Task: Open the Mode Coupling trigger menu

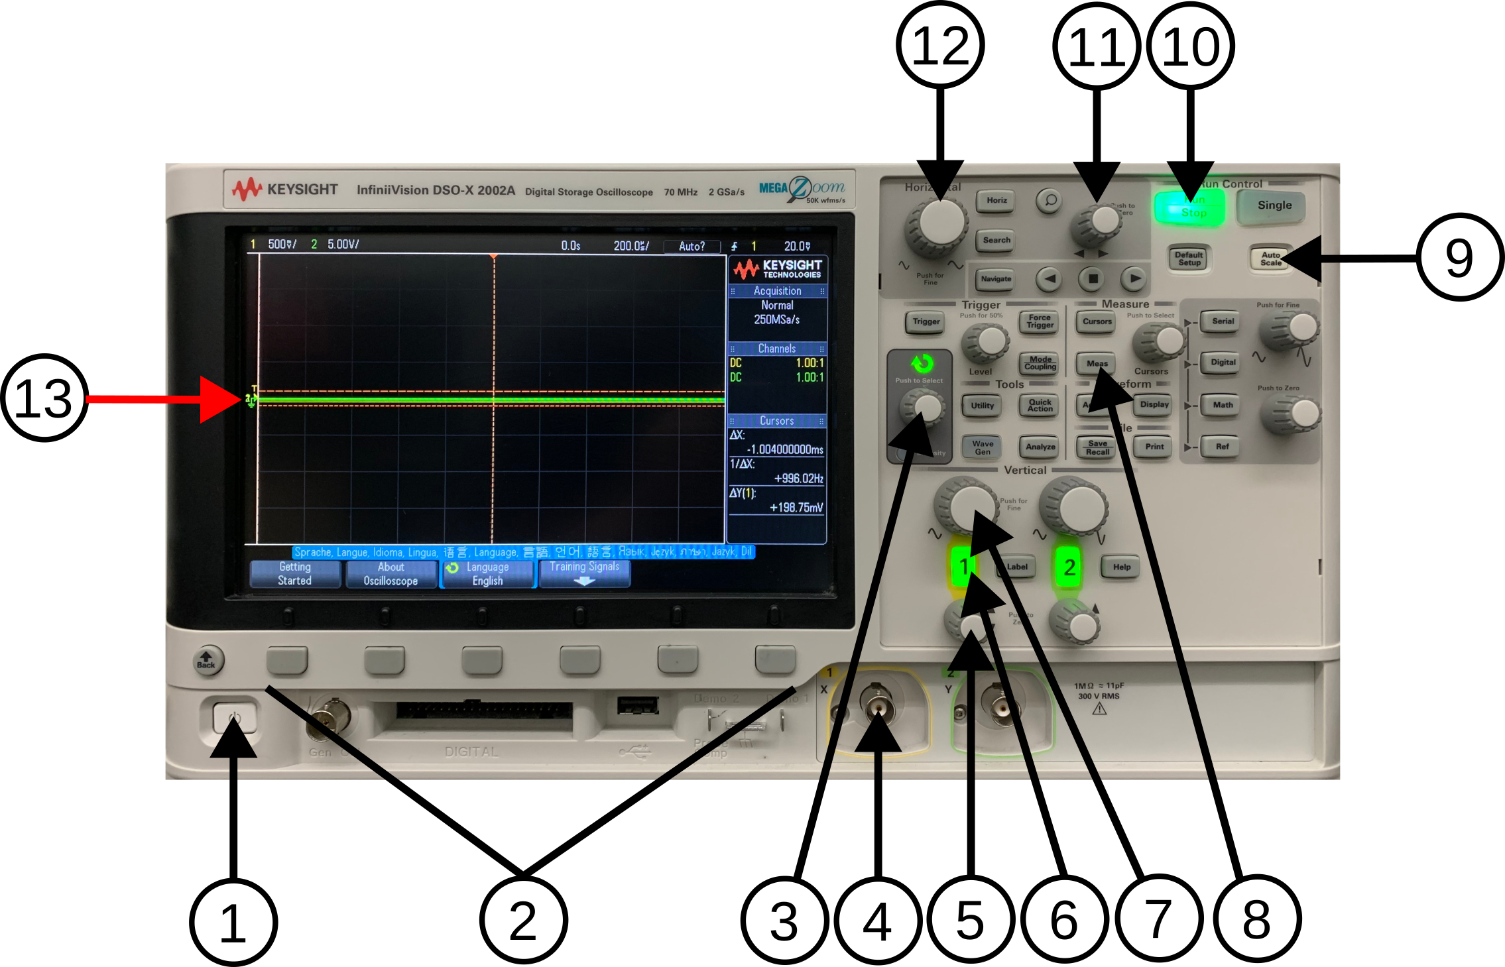Action: [x=1038, y=363]
